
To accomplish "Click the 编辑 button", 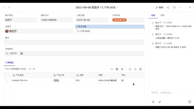I will point(159,8).
